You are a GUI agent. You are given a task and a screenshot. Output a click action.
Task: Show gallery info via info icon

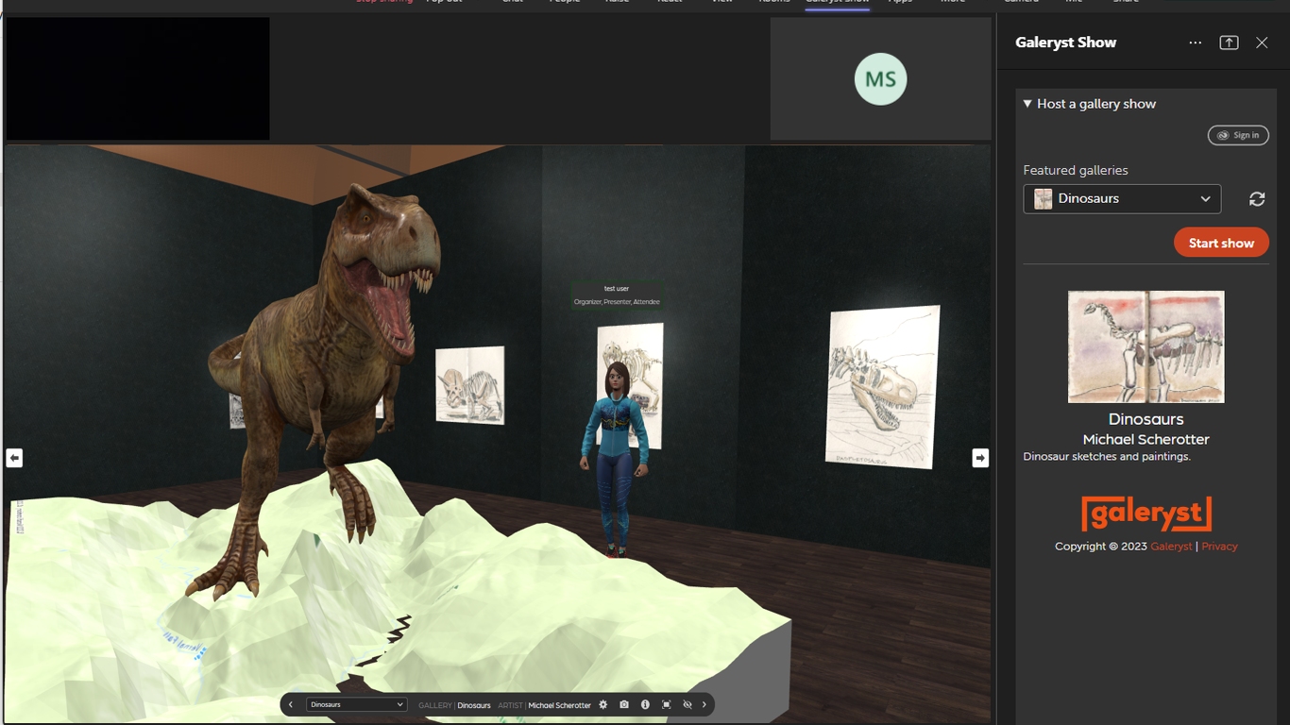pos(645,704)
